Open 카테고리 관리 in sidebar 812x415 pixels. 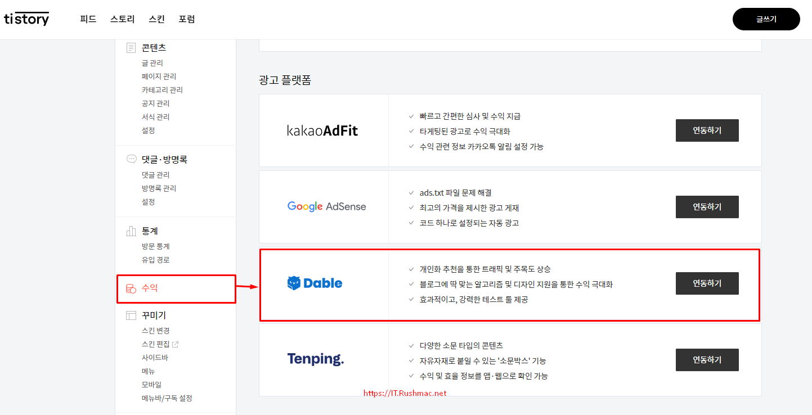tap(162, 90)
